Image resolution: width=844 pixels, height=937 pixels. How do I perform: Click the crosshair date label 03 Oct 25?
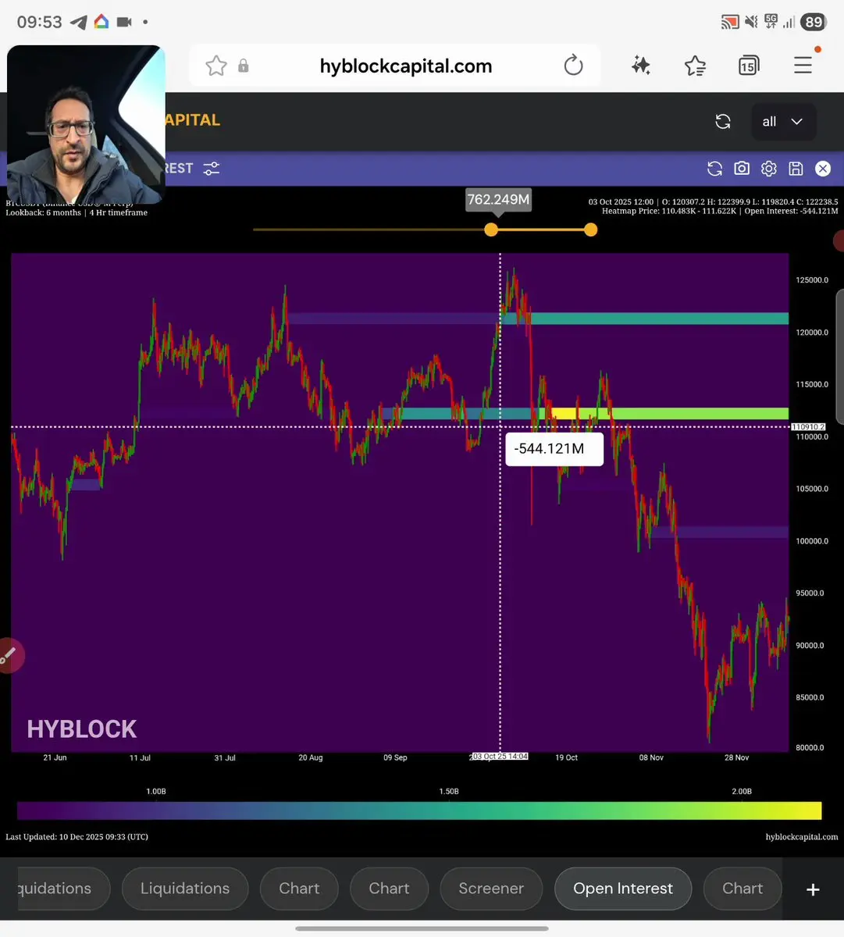(x=499, y=757)
